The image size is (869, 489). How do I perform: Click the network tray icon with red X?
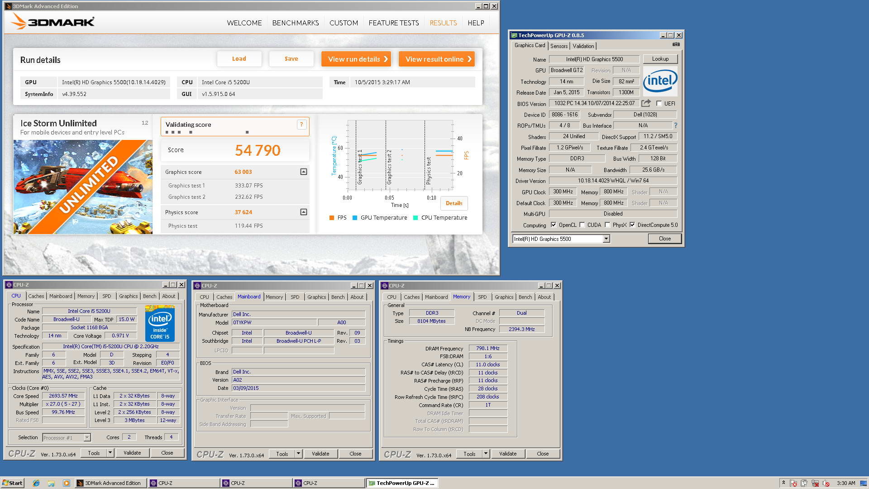(815, 483)
